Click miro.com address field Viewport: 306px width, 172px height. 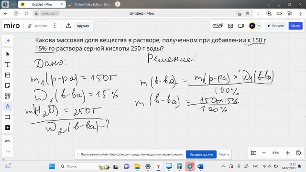coord(49,13)
